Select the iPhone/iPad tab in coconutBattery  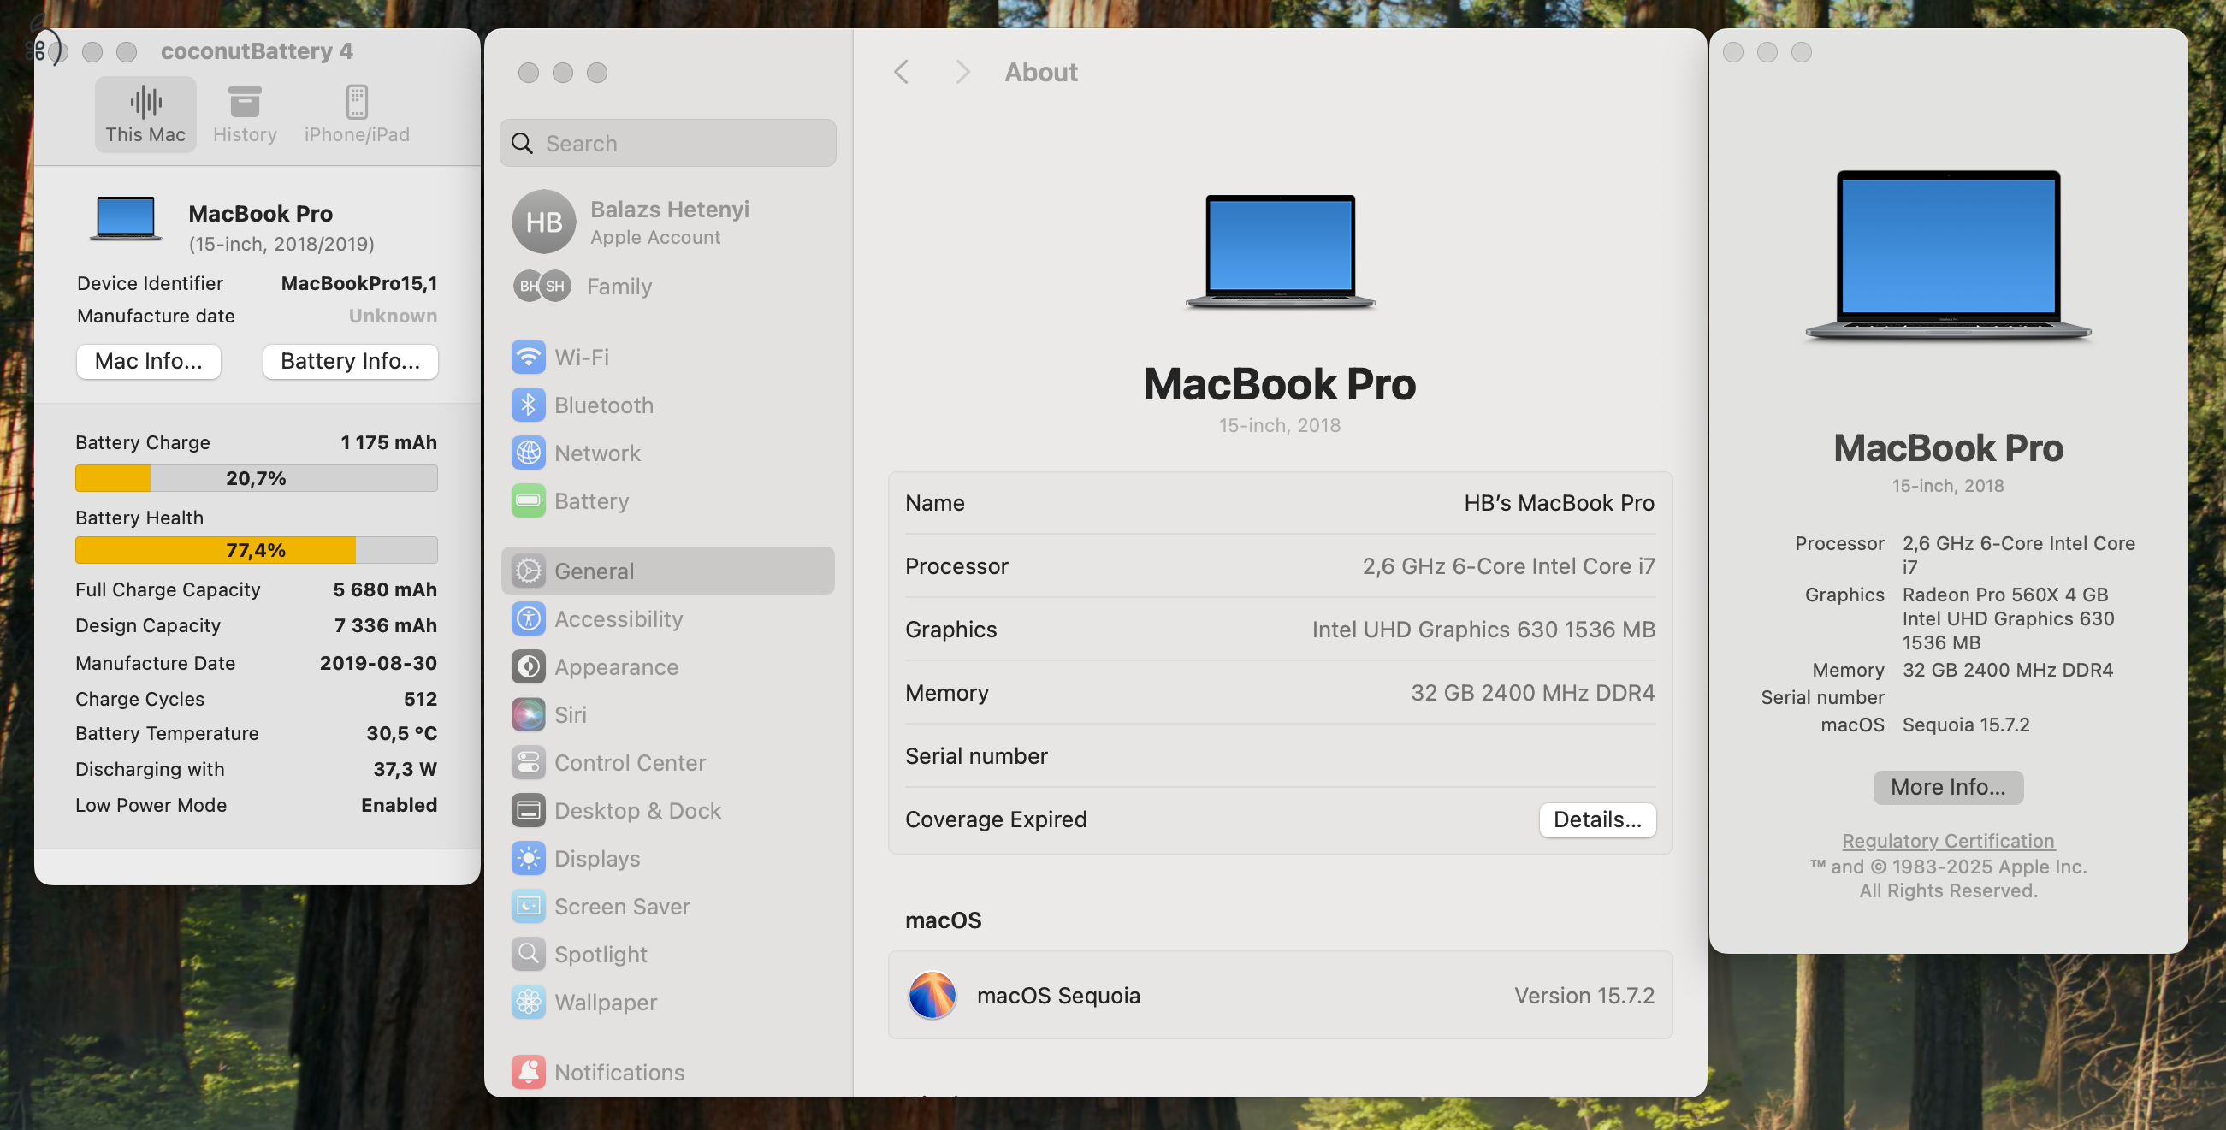(358, 113)
